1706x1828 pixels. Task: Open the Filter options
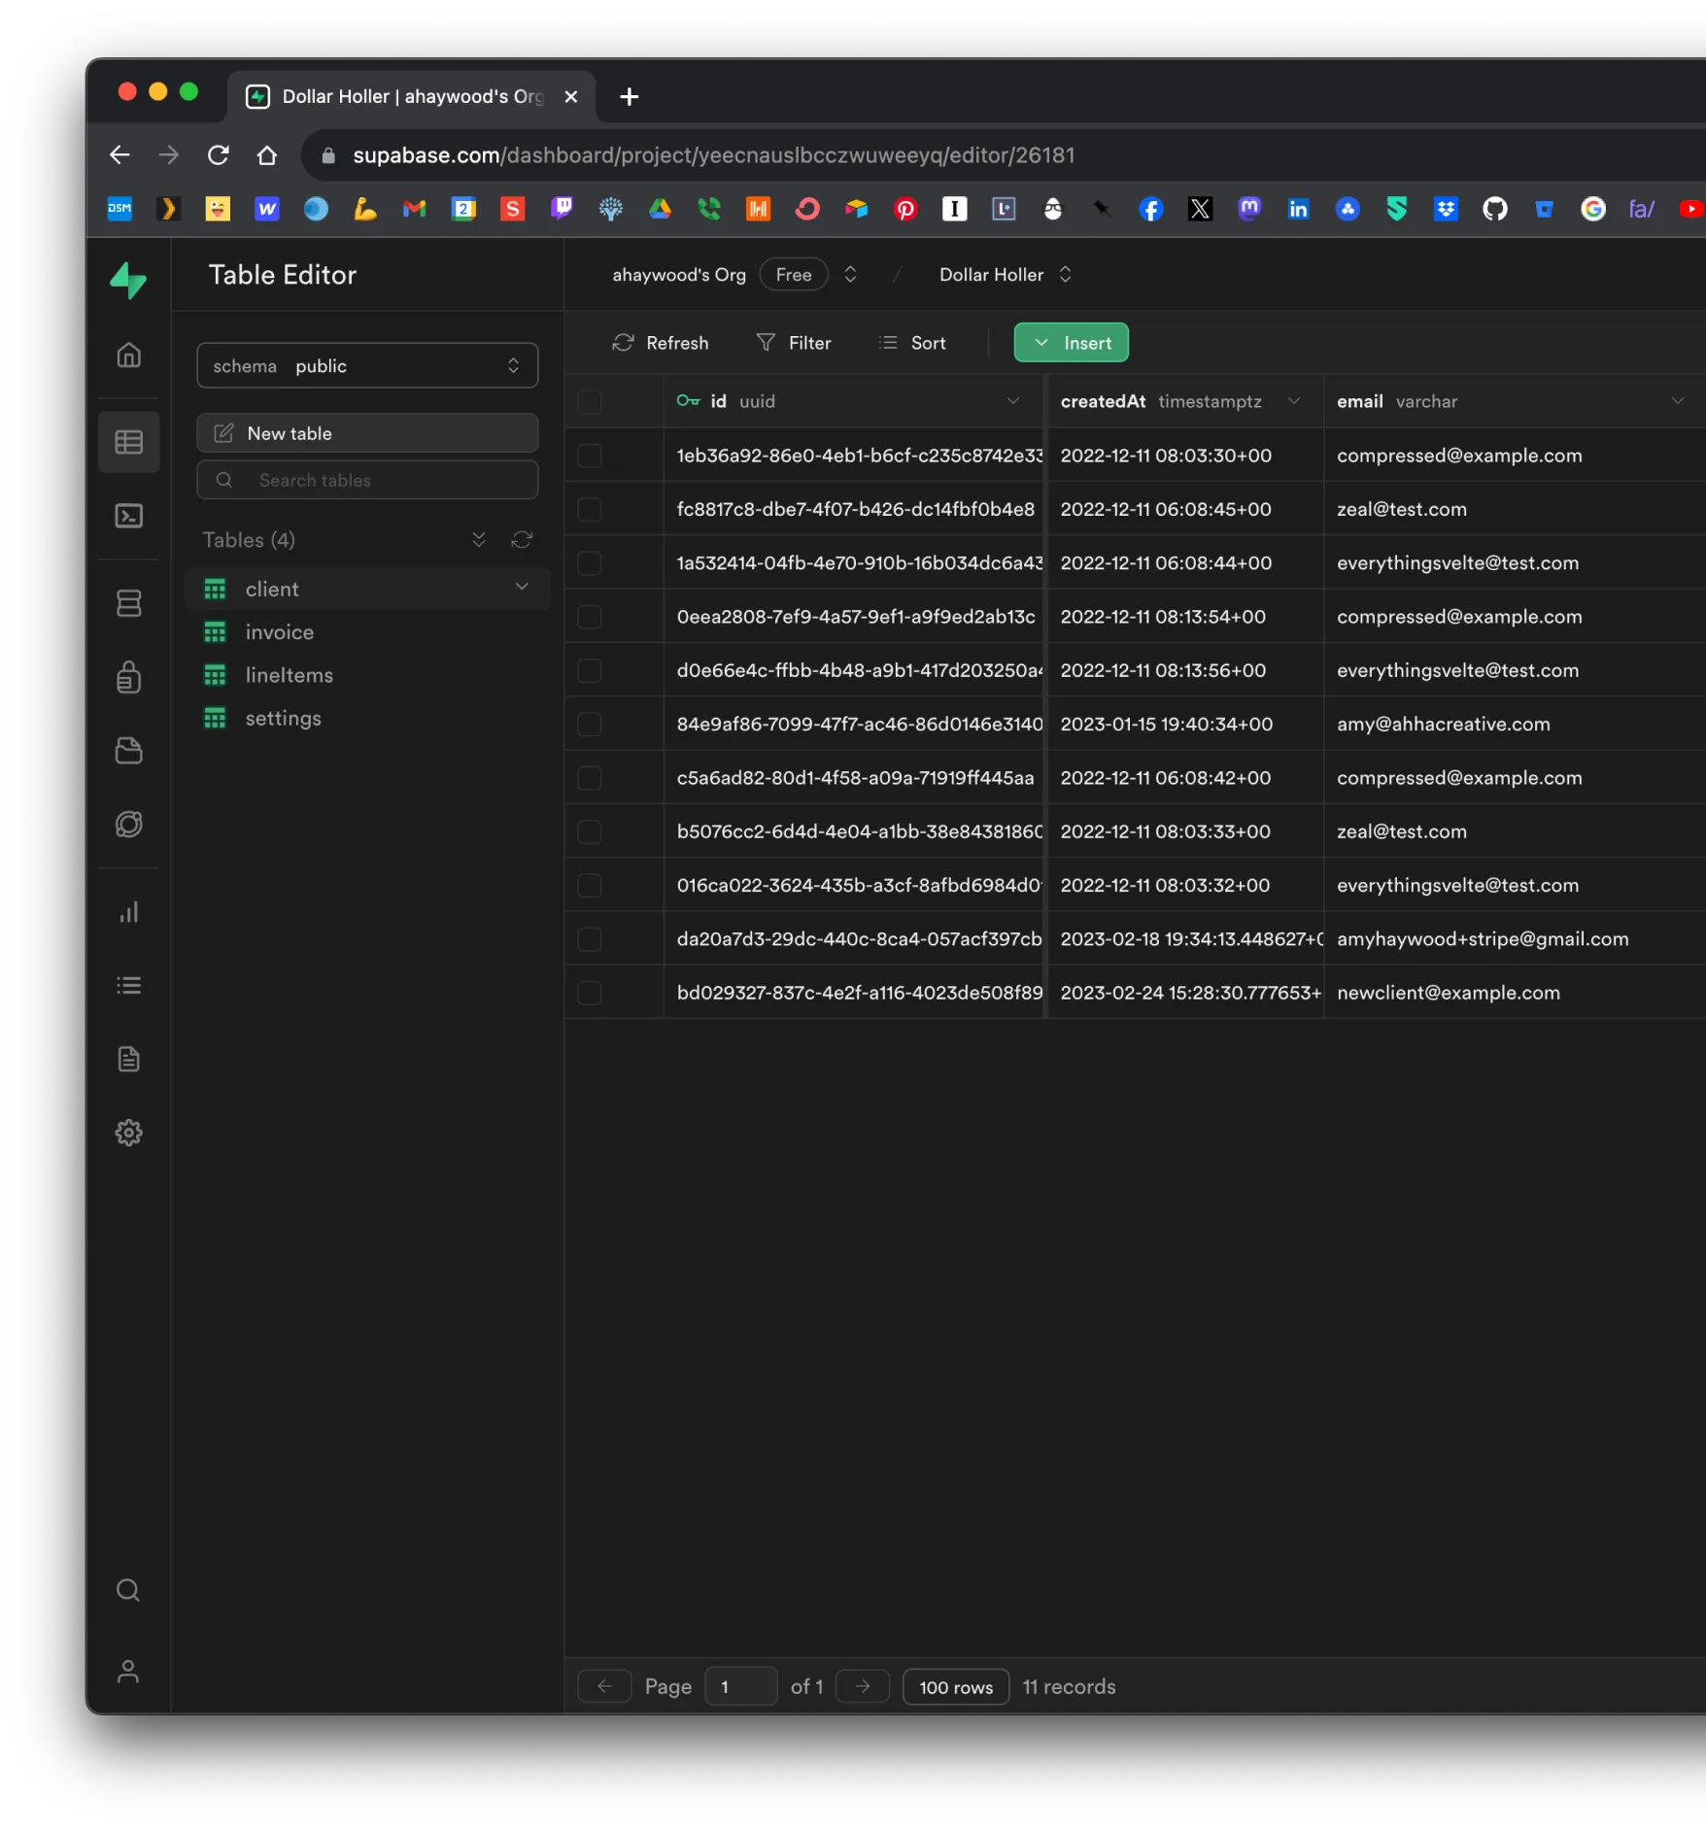[x=794, y=343]
